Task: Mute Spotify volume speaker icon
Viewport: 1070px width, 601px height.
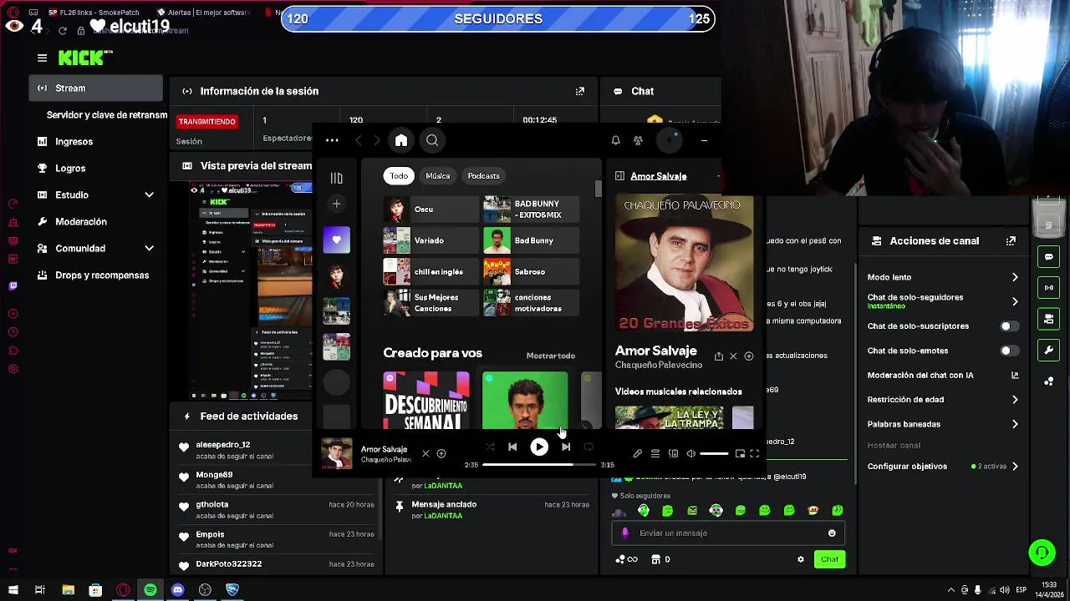Action: [x=691, y=453]
